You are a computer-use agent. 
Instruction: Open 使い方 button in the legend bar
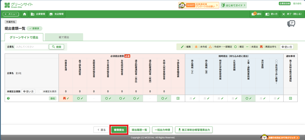click(x=287, y=47)
